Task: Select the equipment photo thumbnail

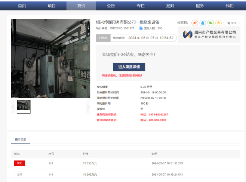Action: [x=24, y=107]
